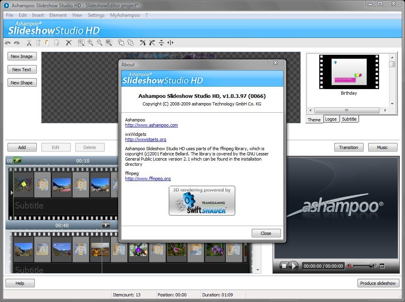This screenshot has width=405, height=302.
Task: Open the Settings menu
Action: pos(96,15)
